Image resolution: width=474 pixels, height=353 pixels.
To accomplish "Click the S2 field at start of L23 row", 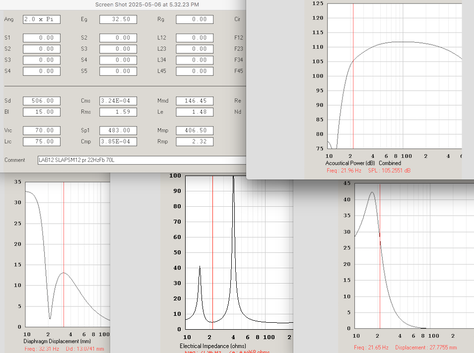I will (42, 49).
